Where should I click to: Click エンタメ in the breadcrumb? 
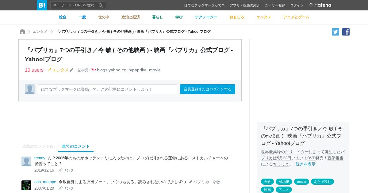40,32
